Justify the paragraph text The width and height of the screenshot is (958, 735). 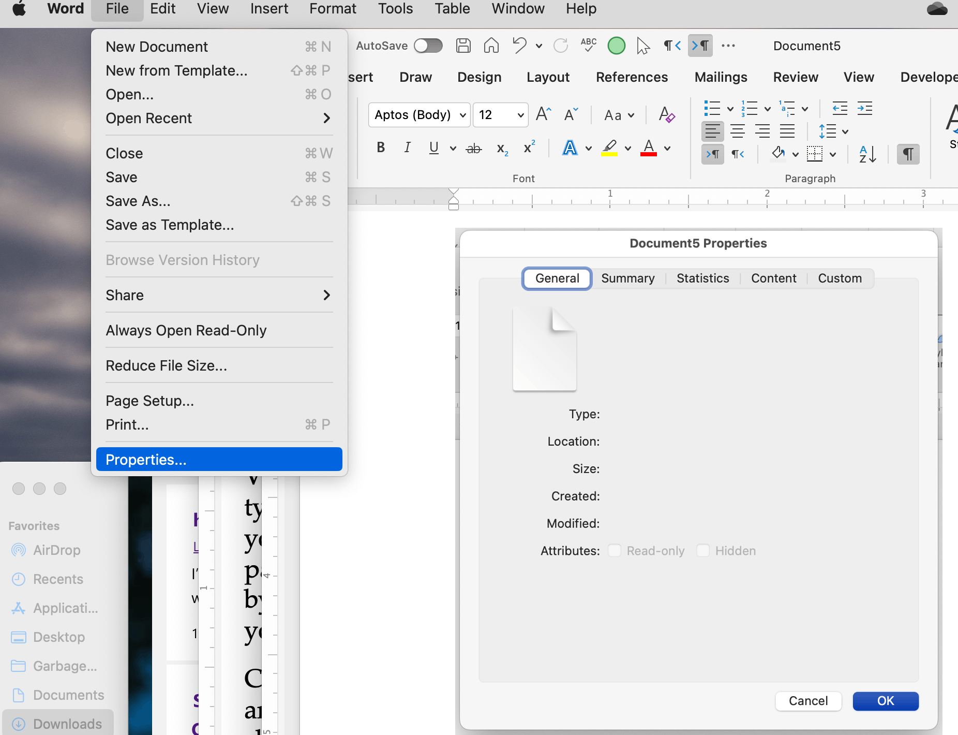[787, 131]
